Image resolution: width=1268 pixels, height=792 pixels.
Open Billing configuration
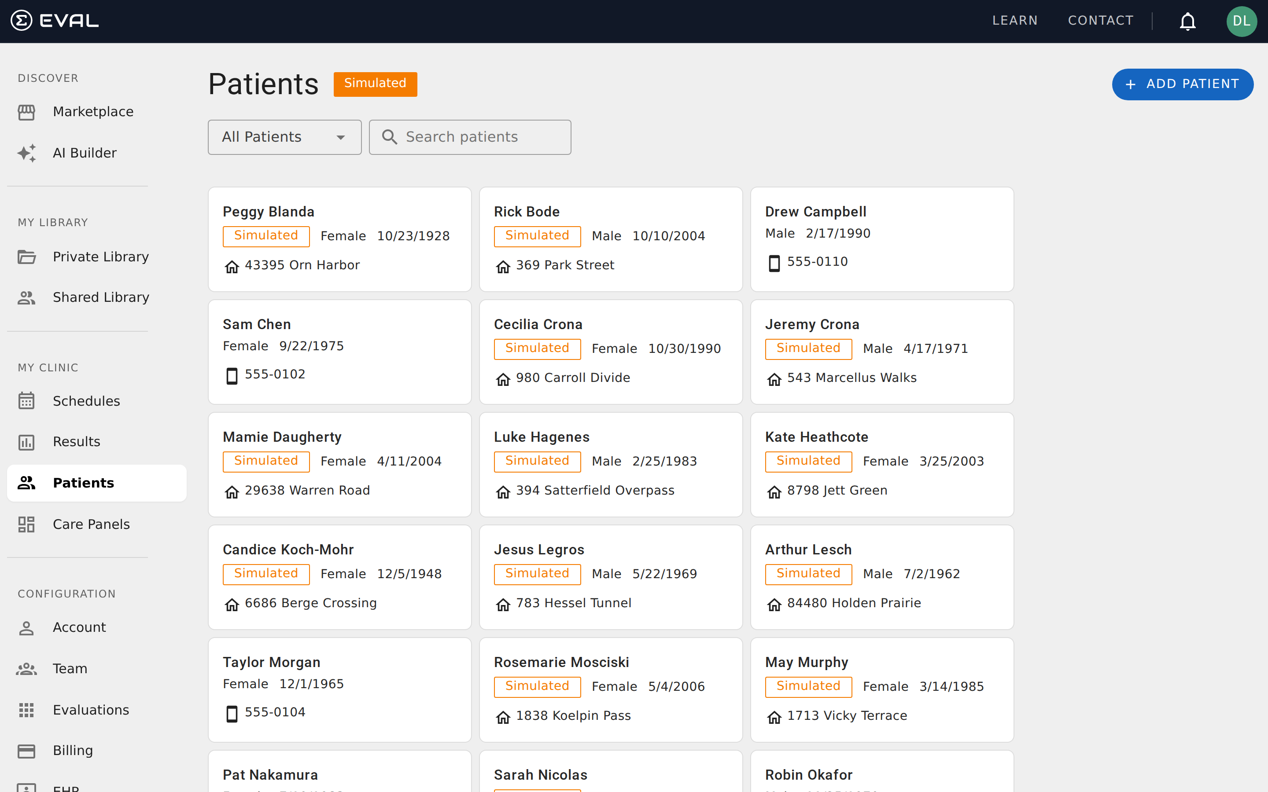(73, 750)
